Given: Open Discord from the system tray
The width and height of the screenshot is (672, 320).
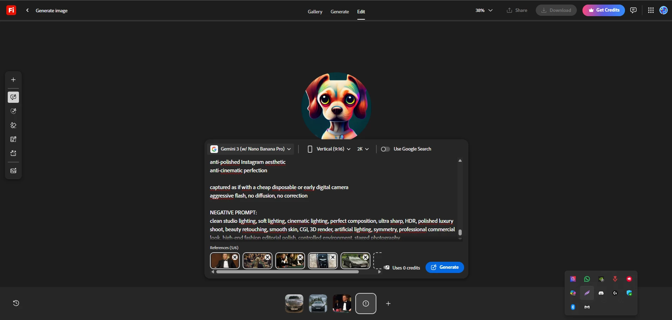Looking at the screenshot, I should (x=601, y=293).
